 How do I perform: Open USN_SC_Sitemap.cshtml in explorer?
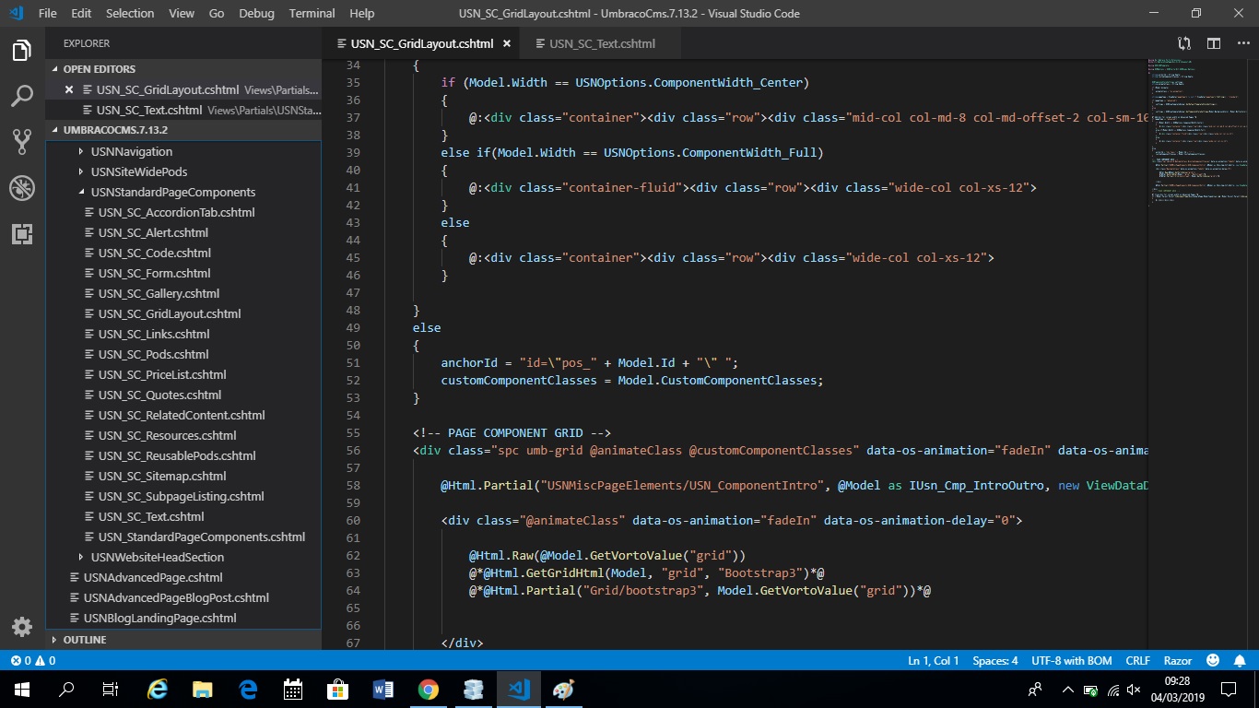pyautogui.click(x=162, y=476)
